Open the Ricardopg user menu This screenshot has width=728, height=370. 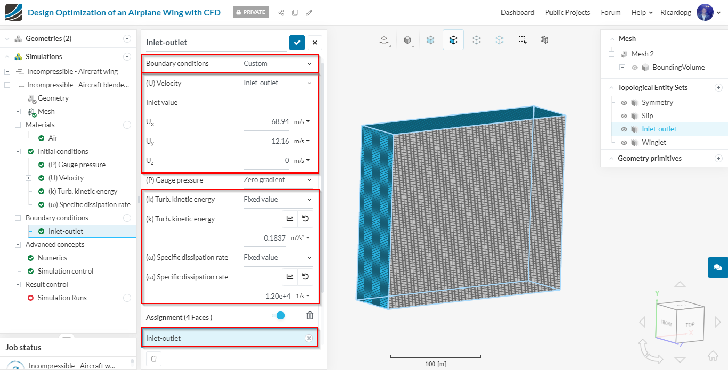(691, 12)
